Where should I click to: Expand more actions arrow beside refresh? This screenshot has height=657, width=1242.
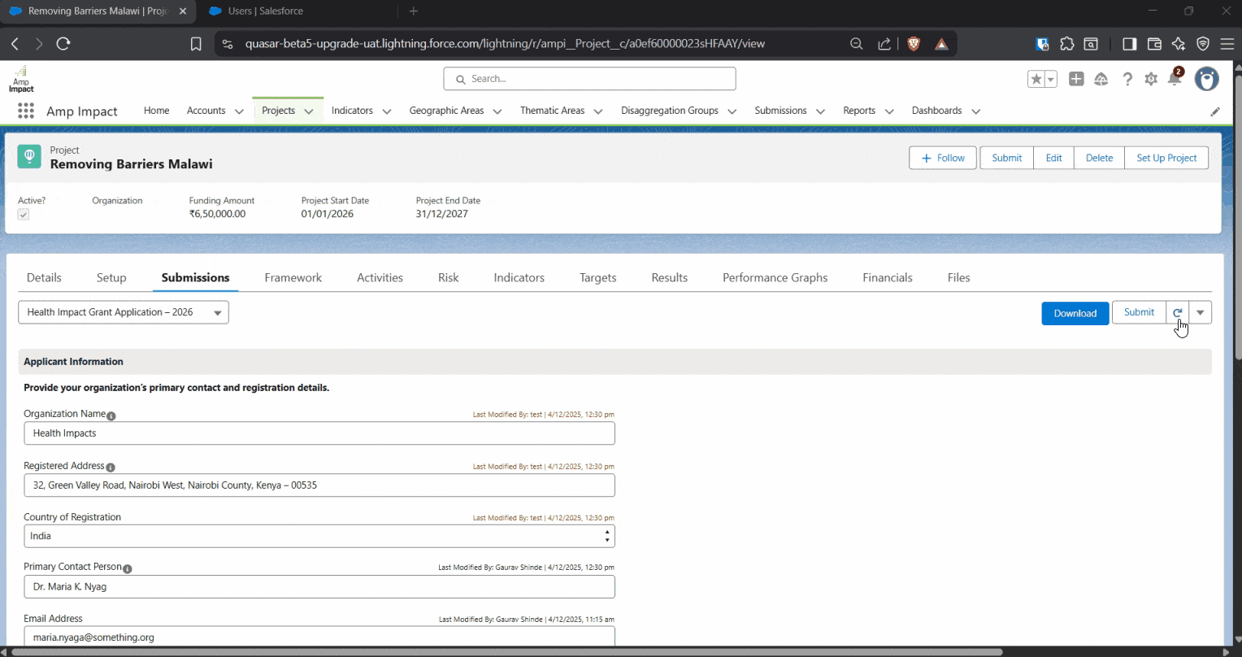coord(1201,312)
